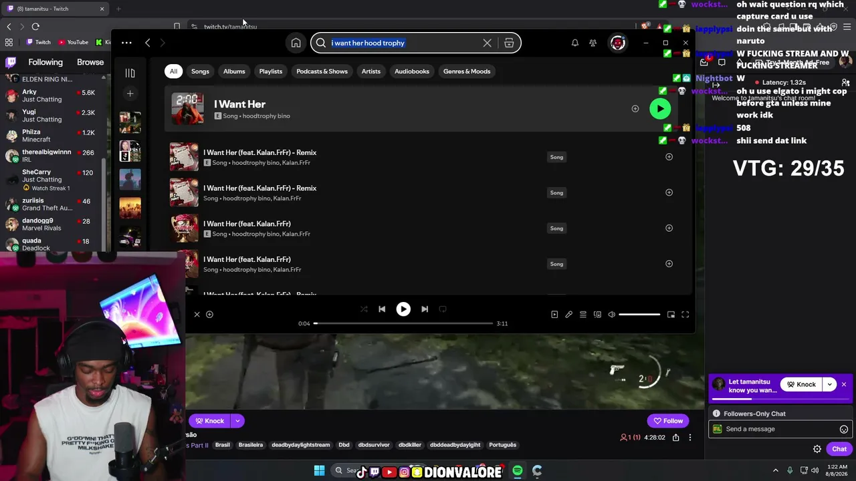Share the stream via share icon
This screenshot has width=856, height=481.
click(x=675, y=438)
